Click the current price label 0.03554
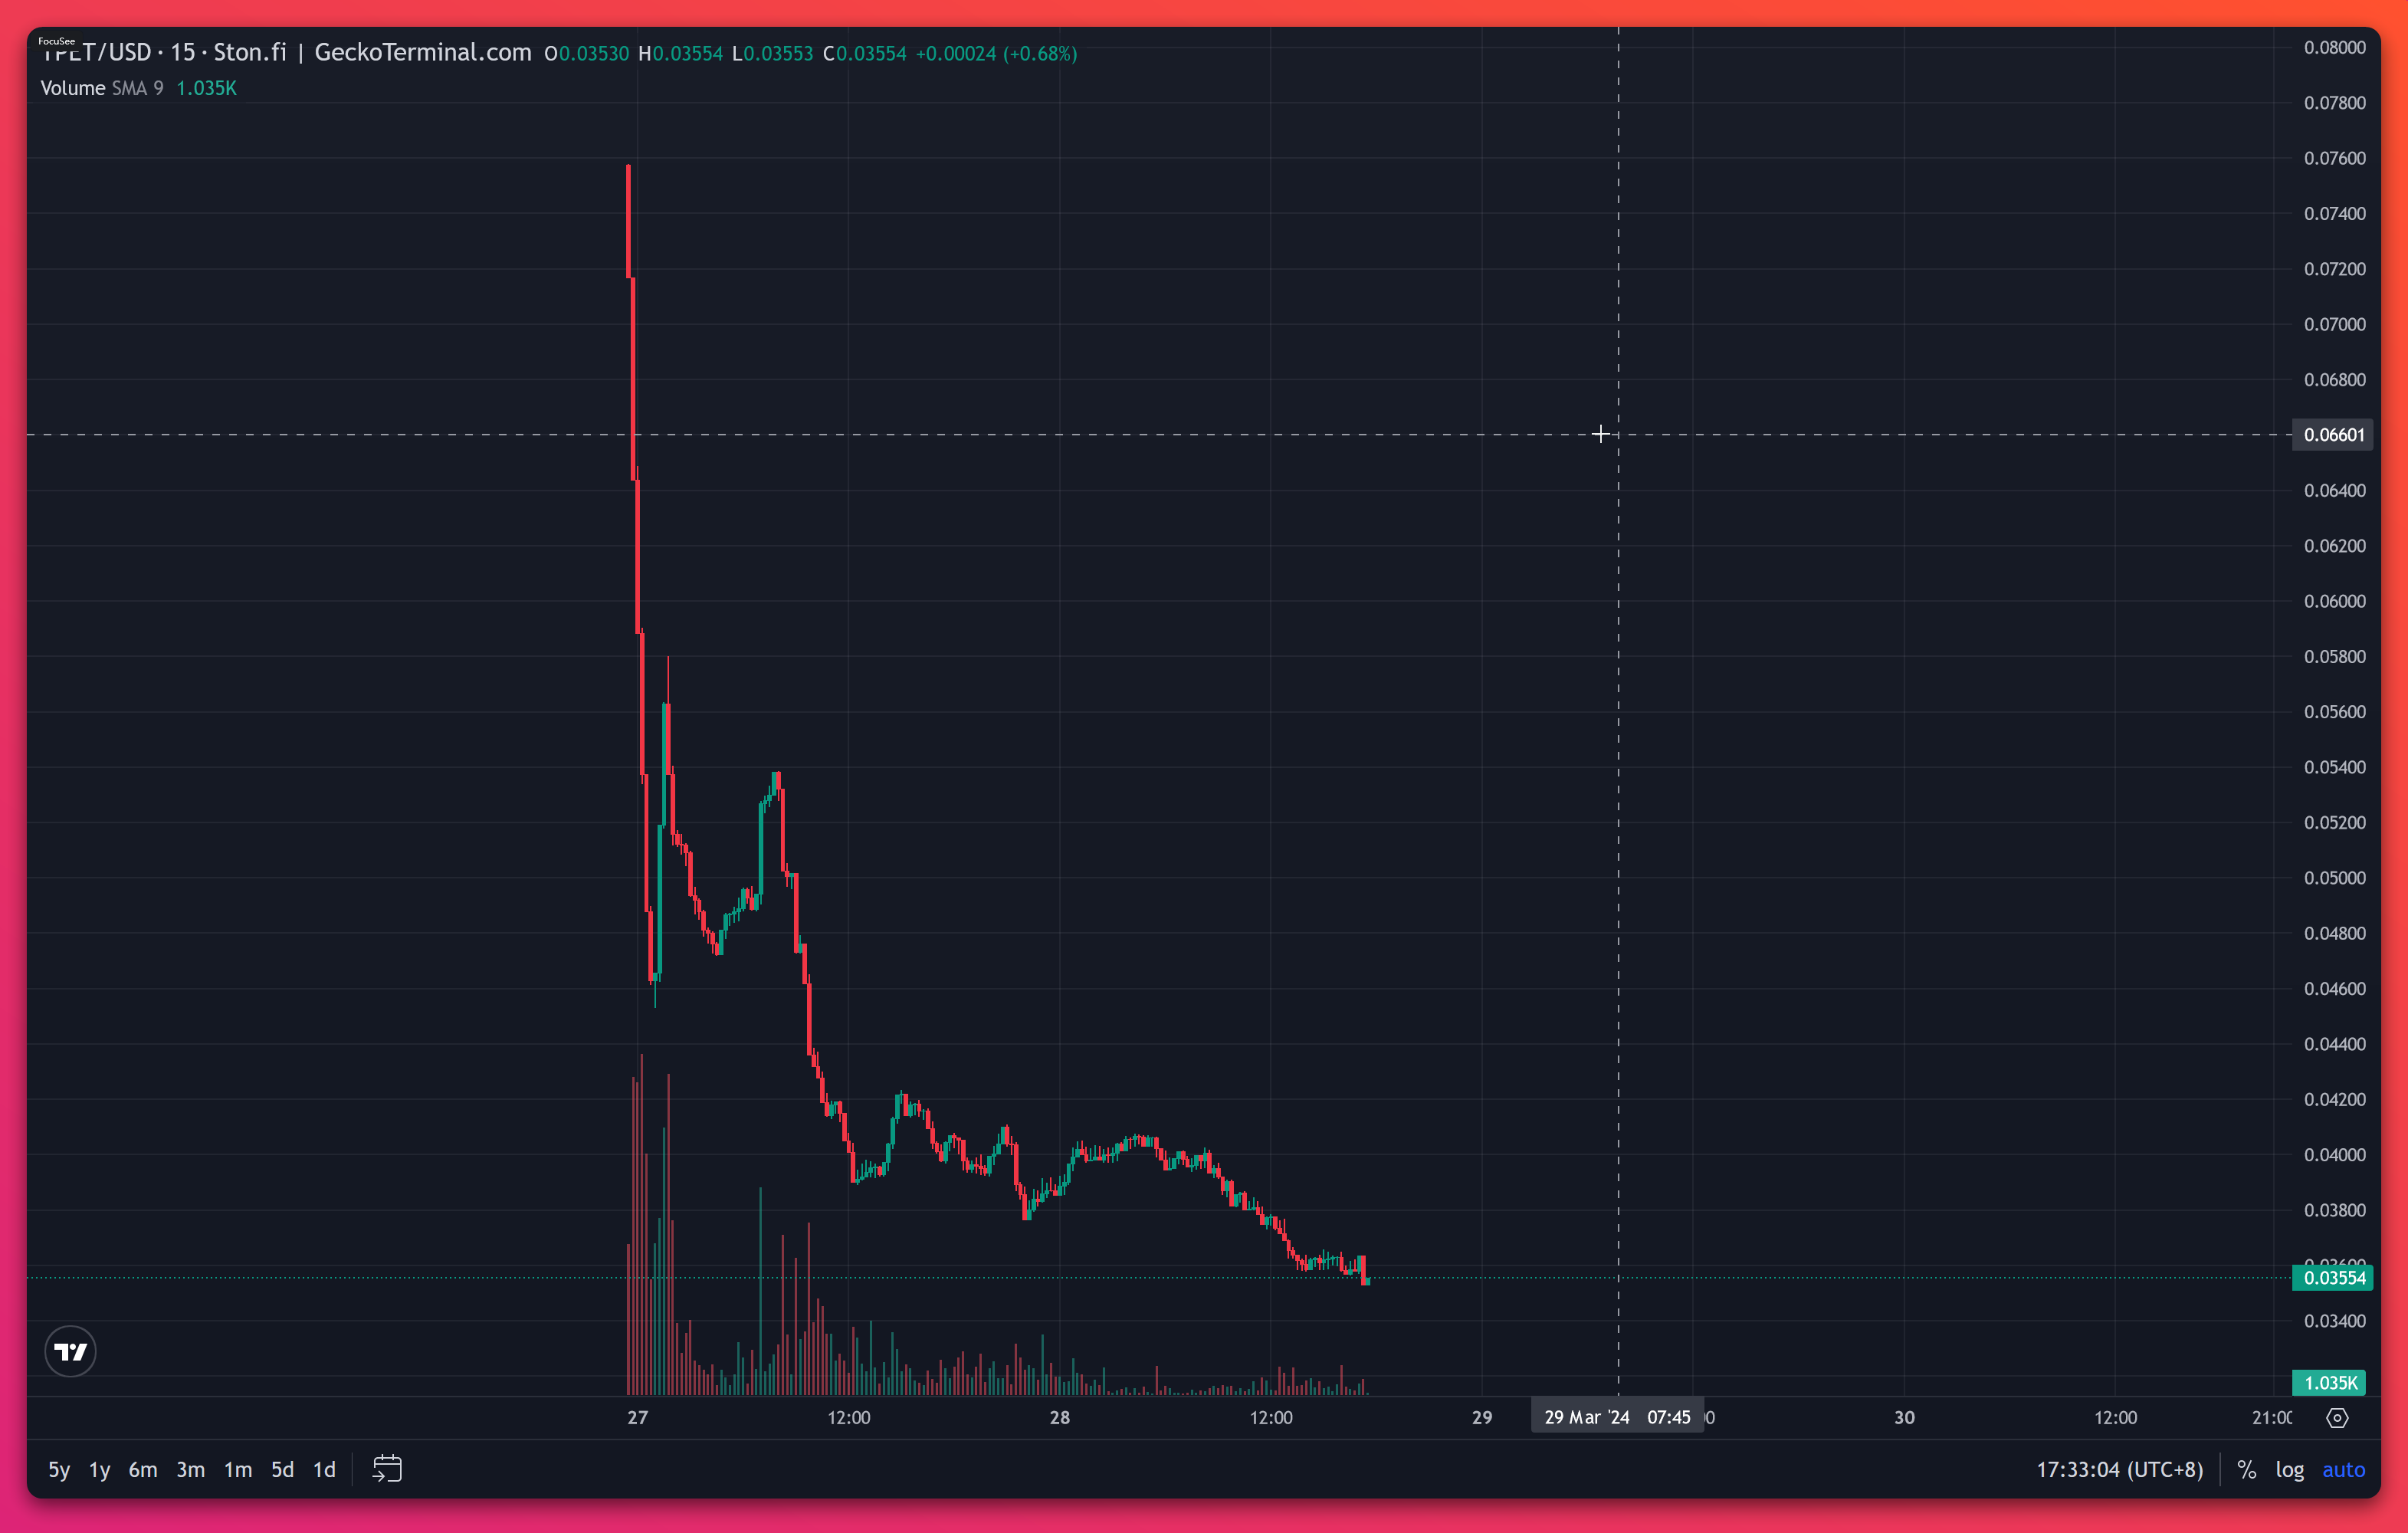Image resolution: width=2408 pixels, height=1533 pixels. (x=2333, y=1277)
